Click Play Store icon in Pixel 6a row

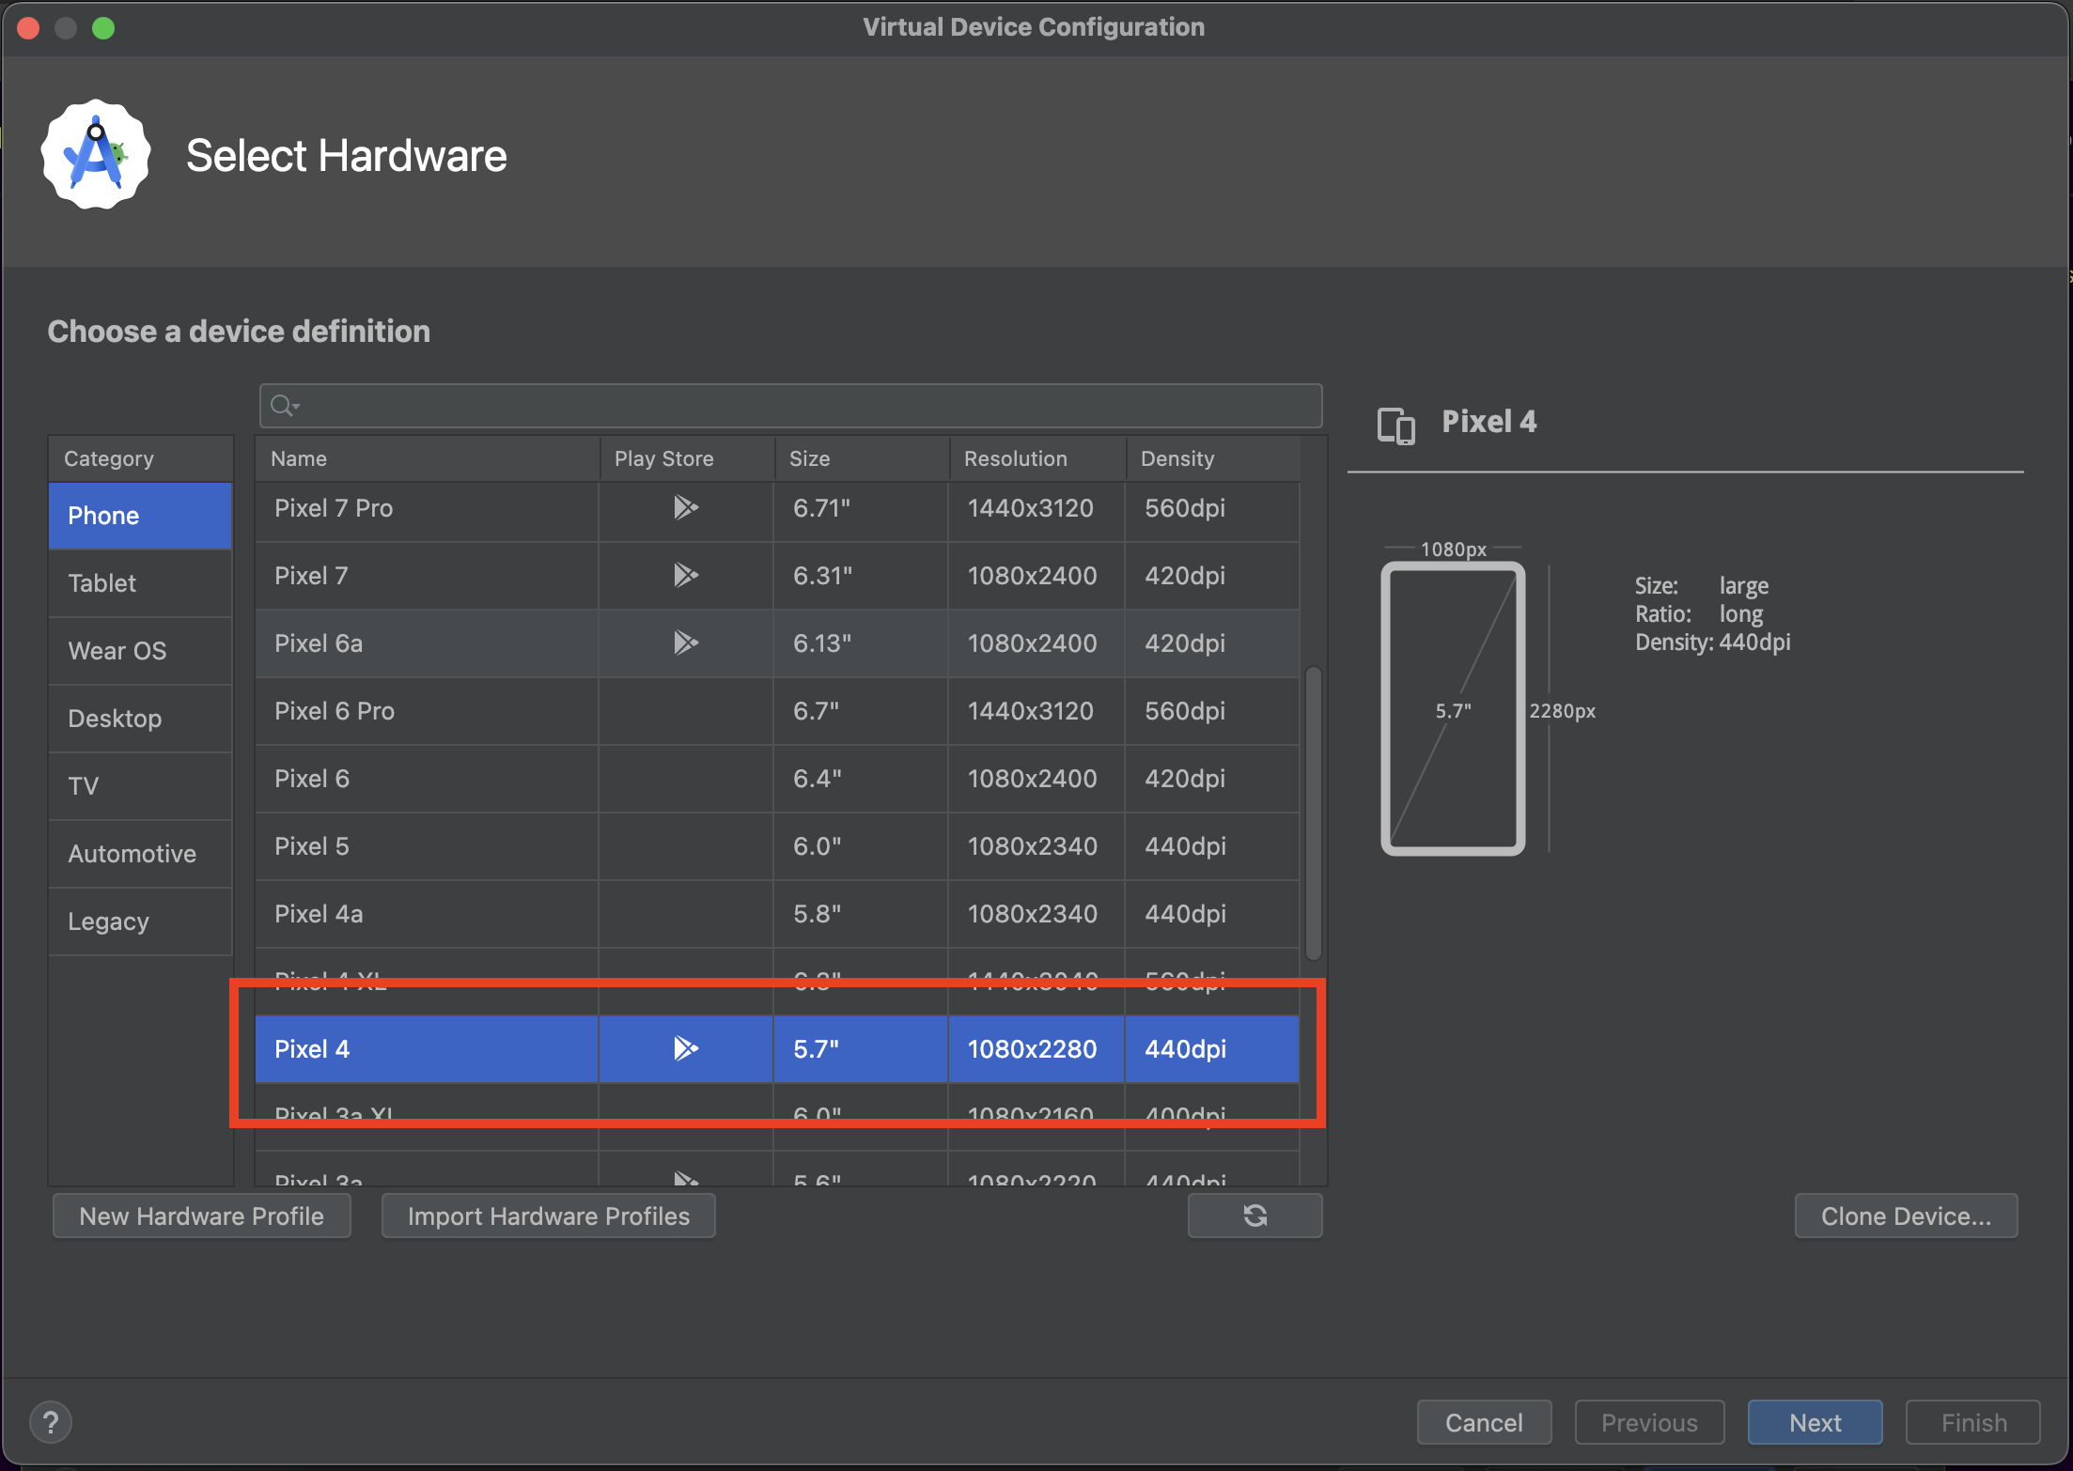pos(685,643)
